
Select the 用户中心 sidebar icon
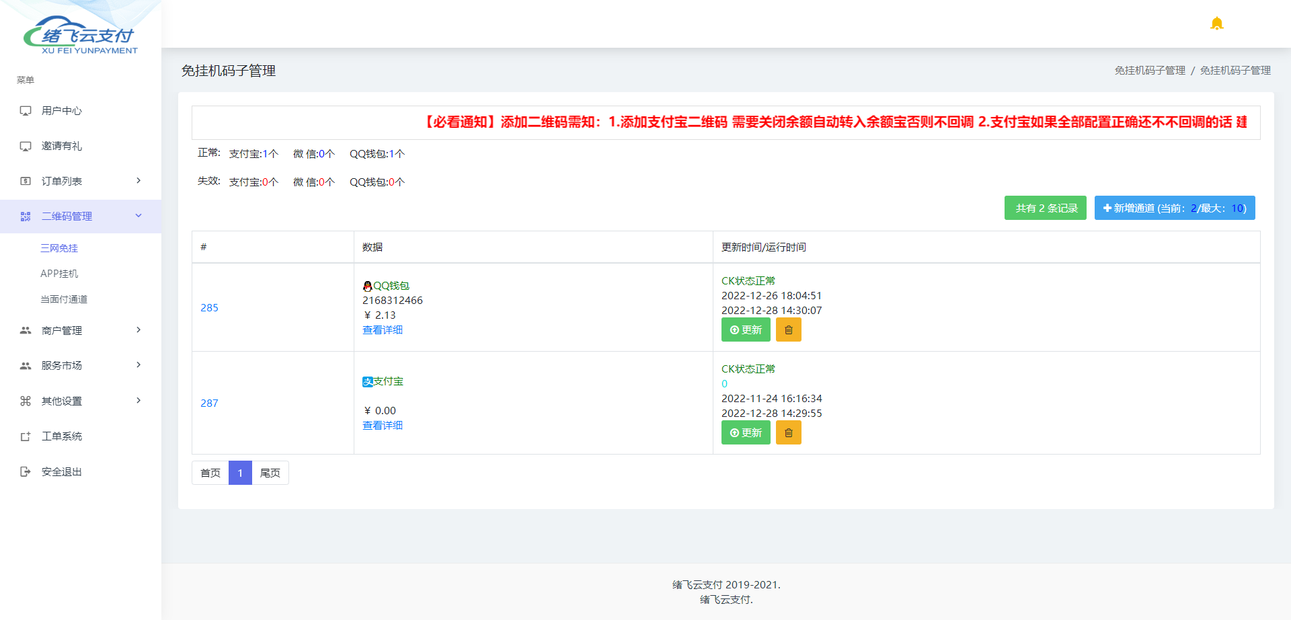pyautogui.click(x=26, y=111)
